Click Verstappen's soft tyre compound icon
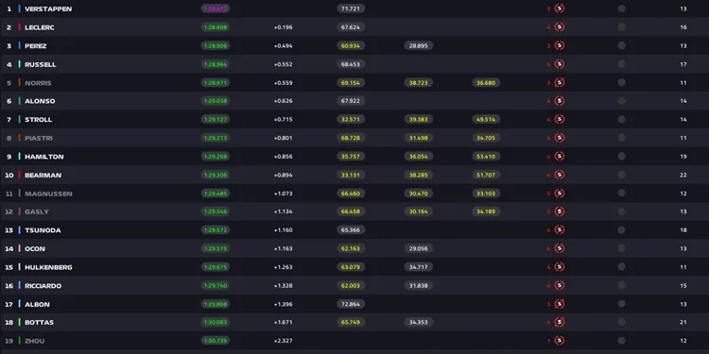 pyautogui.click(x=560, y=8)
